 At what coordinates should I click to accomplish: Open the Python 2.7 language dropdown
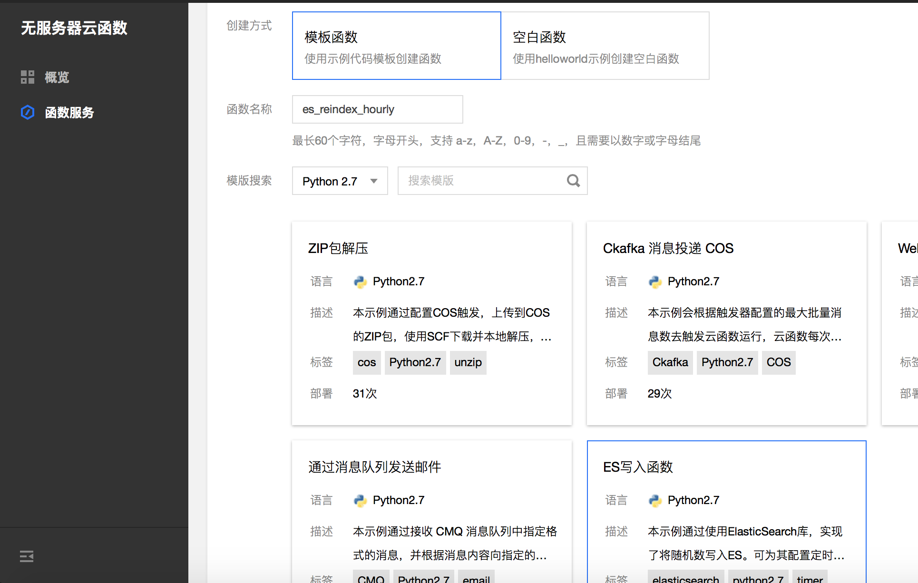tap(340, 181)
